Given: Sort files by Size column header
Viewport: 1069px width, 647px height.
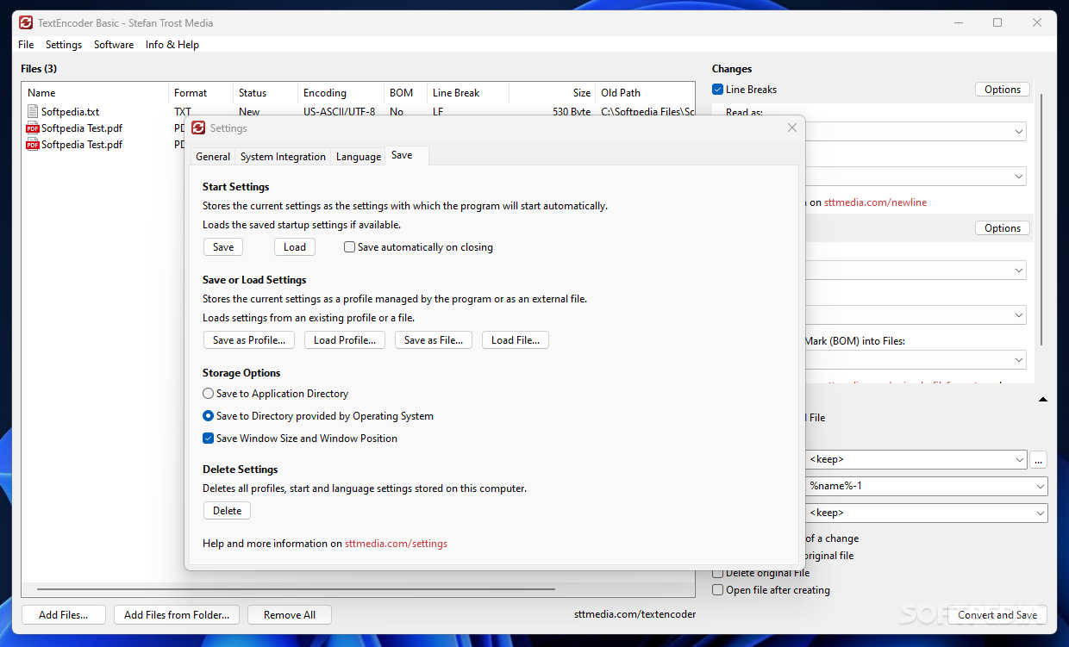Looking at the screenshot, I should 552,93.
